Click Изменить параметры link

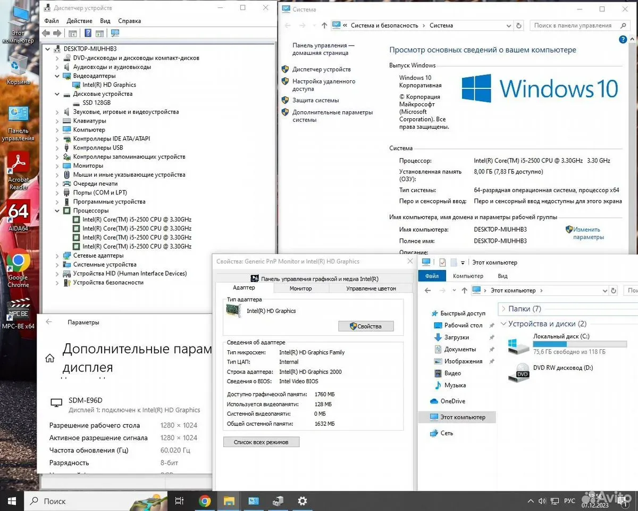coord(589,233)
